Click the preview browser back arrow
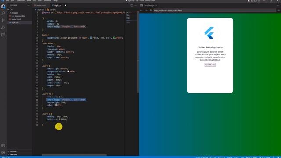 coord(141,11)
